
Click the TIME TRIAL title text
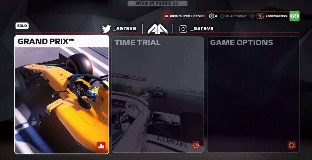pyautogui.click(x=137, y=42)
